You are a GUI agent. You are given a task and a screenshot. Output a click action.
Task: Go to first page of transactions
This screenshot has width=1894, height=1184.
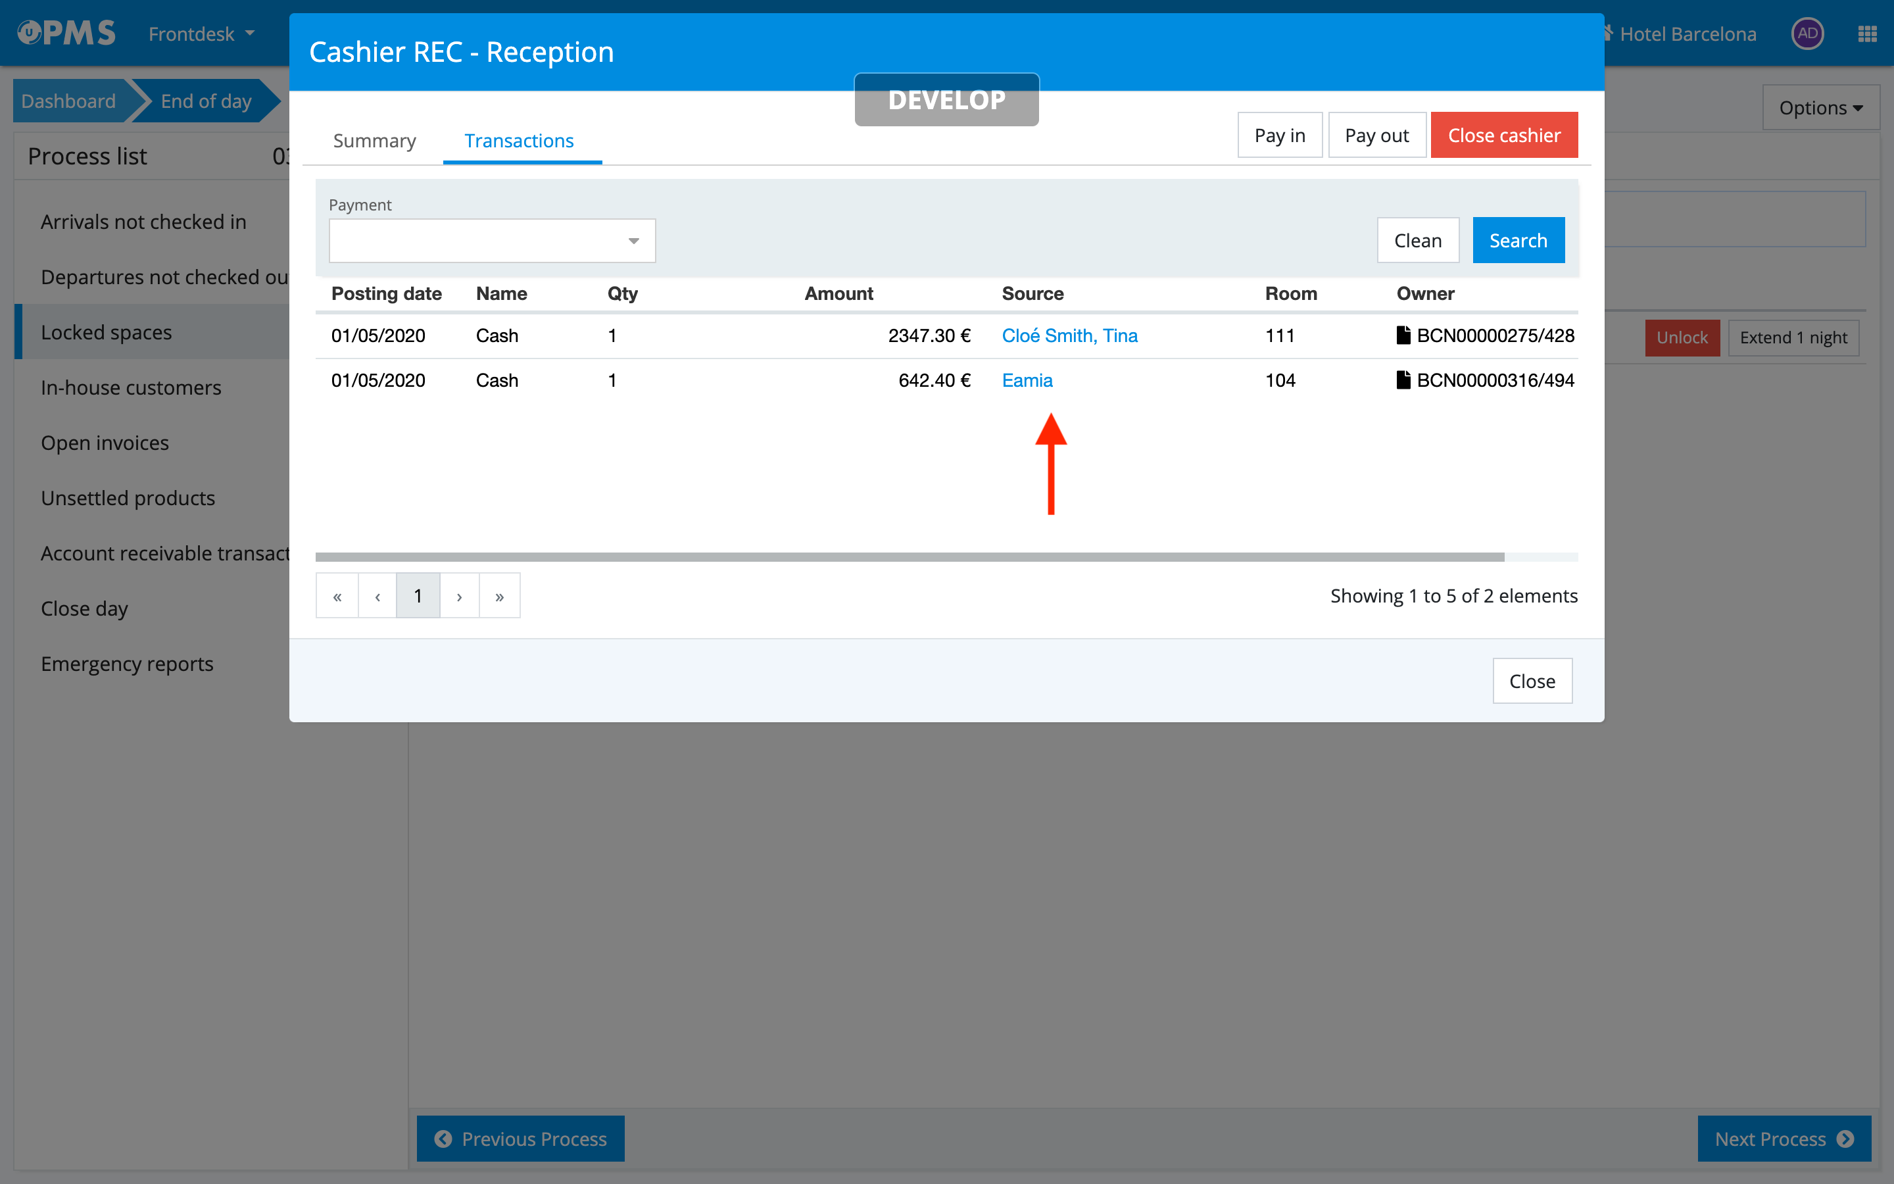[337, 596]
